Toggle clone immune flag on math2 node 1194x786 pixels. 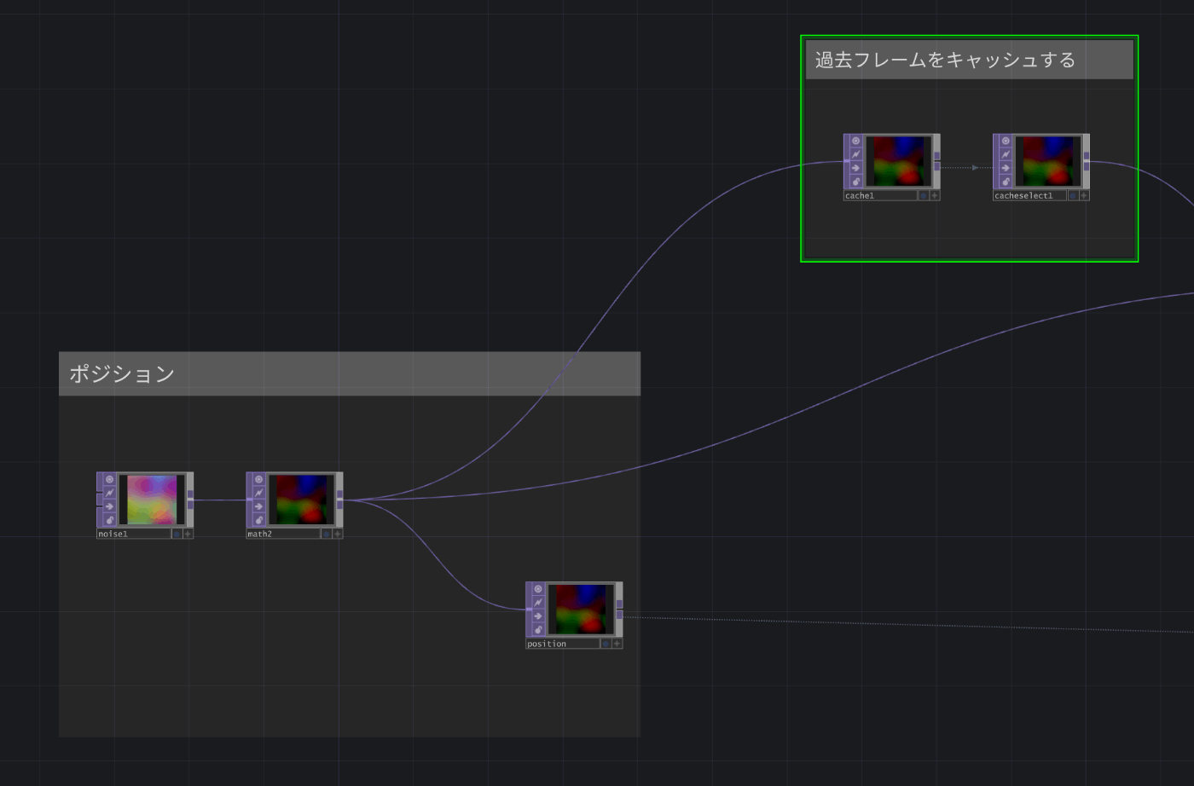pos(259,493)
